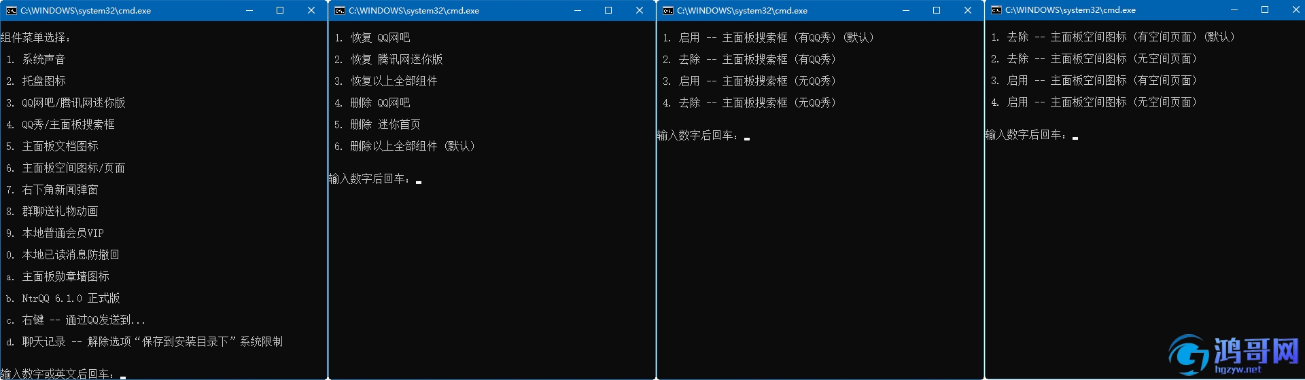Select the line "3. QQ网吧/腾讯网迷你版"
The height and width of the screenshot is (380, 1305).
coord(66,103)
